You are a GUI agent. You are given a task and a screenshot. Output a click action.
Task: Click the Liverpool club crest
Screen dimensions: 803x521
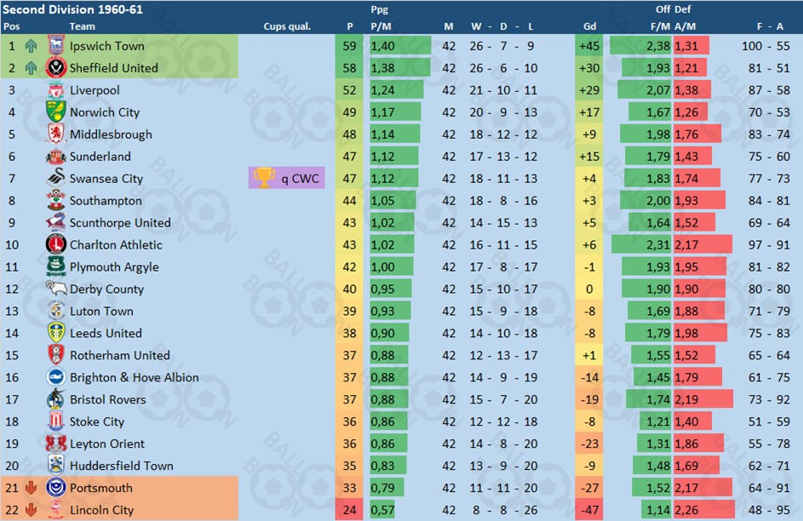click(56, 90)
